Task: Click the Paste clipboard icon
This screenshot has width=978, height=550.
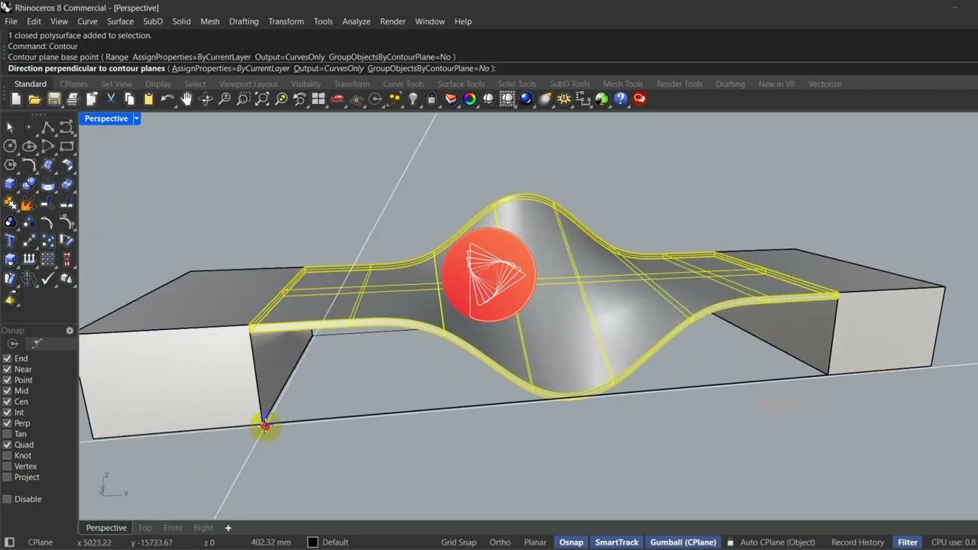Action: pos(148,99)
